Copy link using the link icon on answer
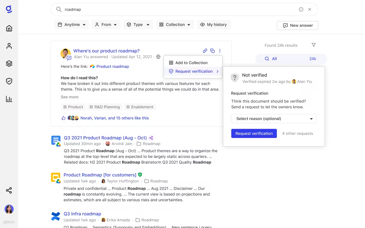Screen dimensions: 365x228 point(205,51)
